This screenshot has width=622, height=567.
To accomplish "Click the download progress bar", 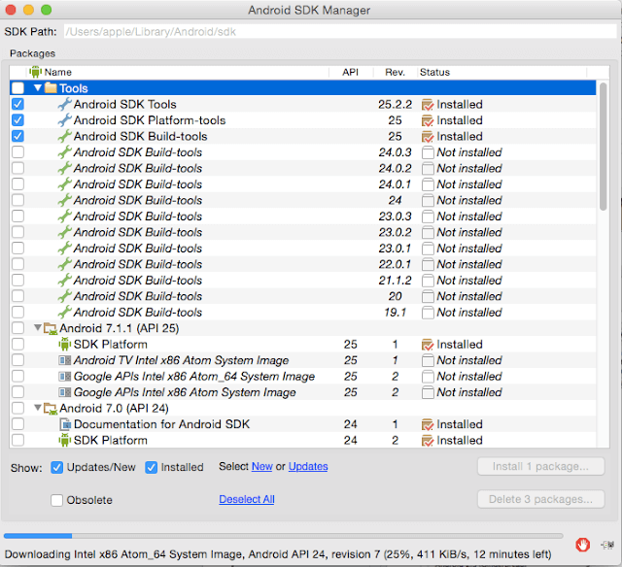I will tap(283, 536).
